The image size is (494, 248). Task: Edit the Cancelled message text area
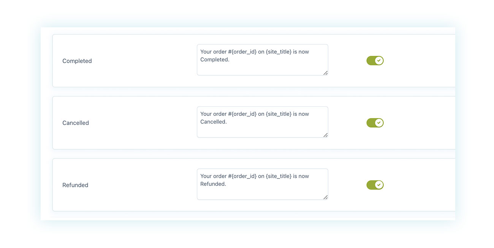tap(262, 122)
